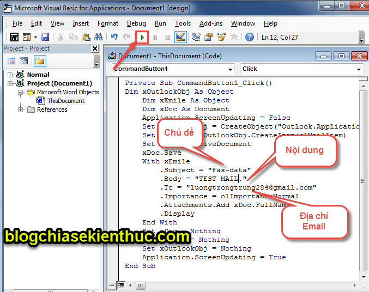
Task: Click the code window scroll up arrow
Action: 364,86
